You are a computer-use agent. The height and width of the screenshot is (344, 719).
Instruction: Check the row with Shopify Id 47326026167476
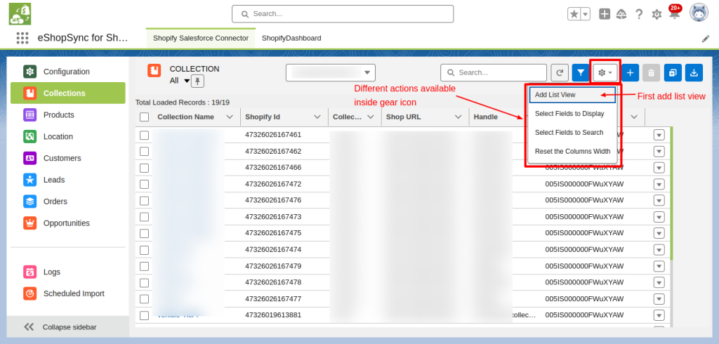pyautogui.click(x=145, y=201)
